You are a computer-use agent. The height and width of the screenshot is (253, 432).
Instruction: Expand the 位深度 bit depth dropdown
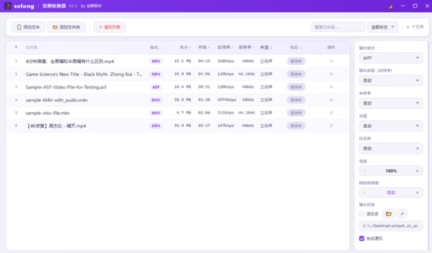click(x=391, y=149)
